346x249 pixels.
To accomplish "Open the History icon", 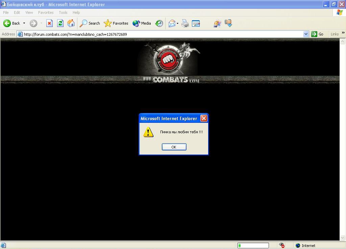I will pyautogui.click(x=159, y=23).
